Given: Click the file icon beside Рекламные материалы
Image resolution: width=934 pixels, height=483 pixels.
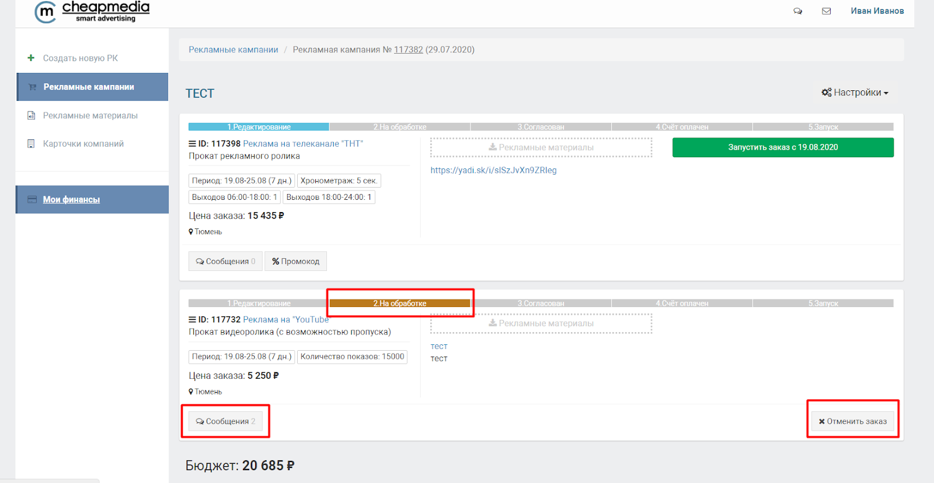Looking at the screenshot, I should click(x=32, y=115).
